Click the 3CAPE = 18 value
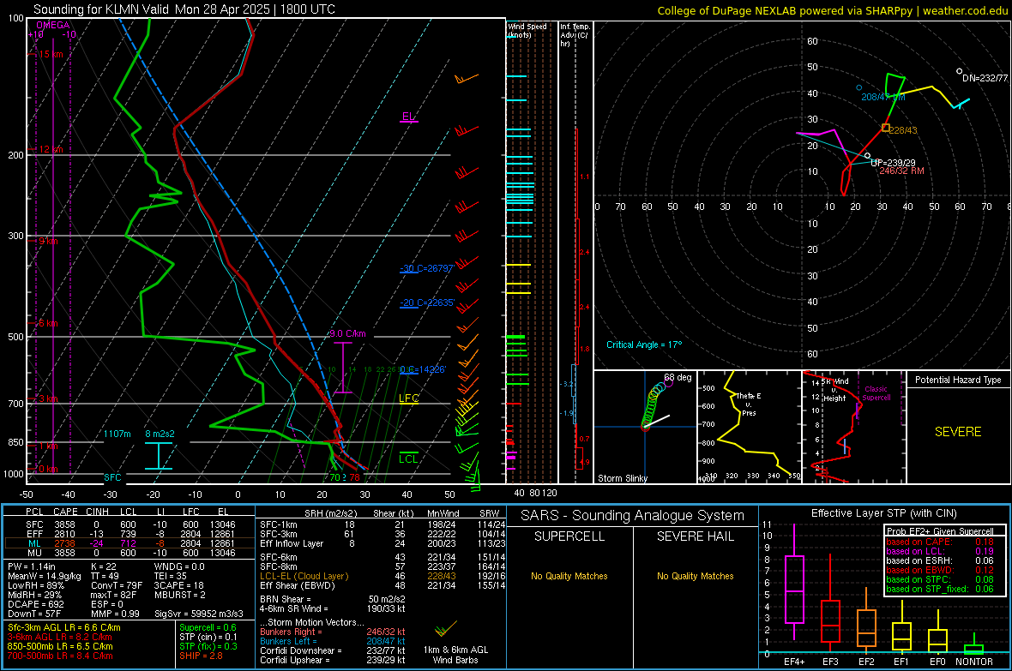1012x671 pixels. 178,585
